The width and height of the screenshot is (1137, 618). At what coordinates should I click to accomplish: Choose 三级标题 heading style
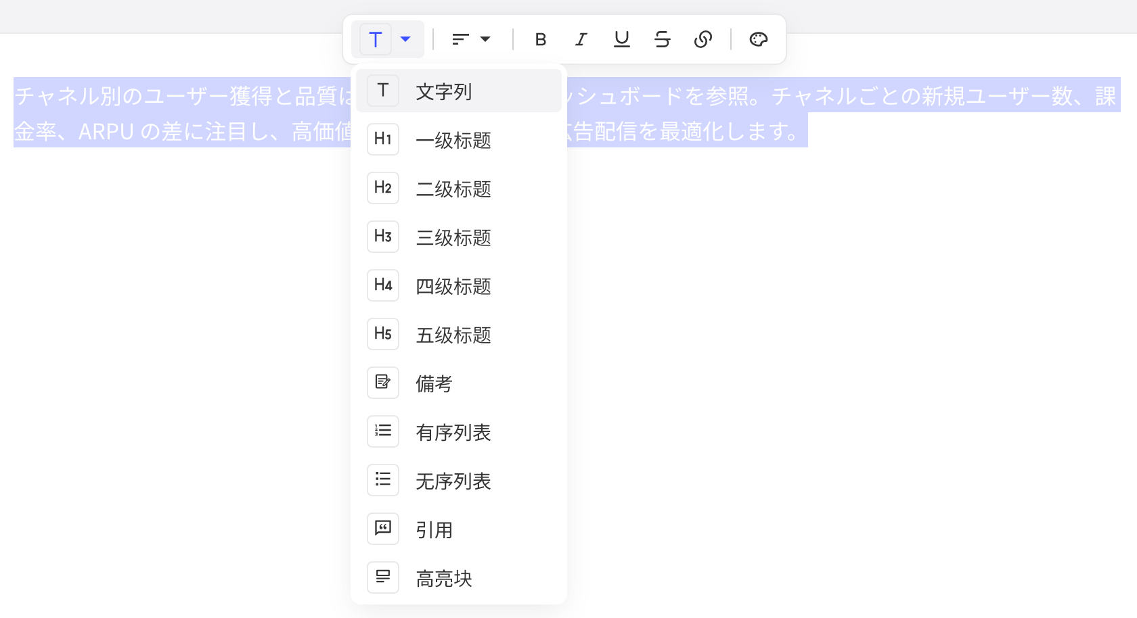[x=459, y=237]
